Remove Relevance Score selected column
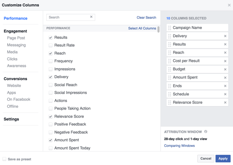233x165 pixels. [x=225, y=102]
